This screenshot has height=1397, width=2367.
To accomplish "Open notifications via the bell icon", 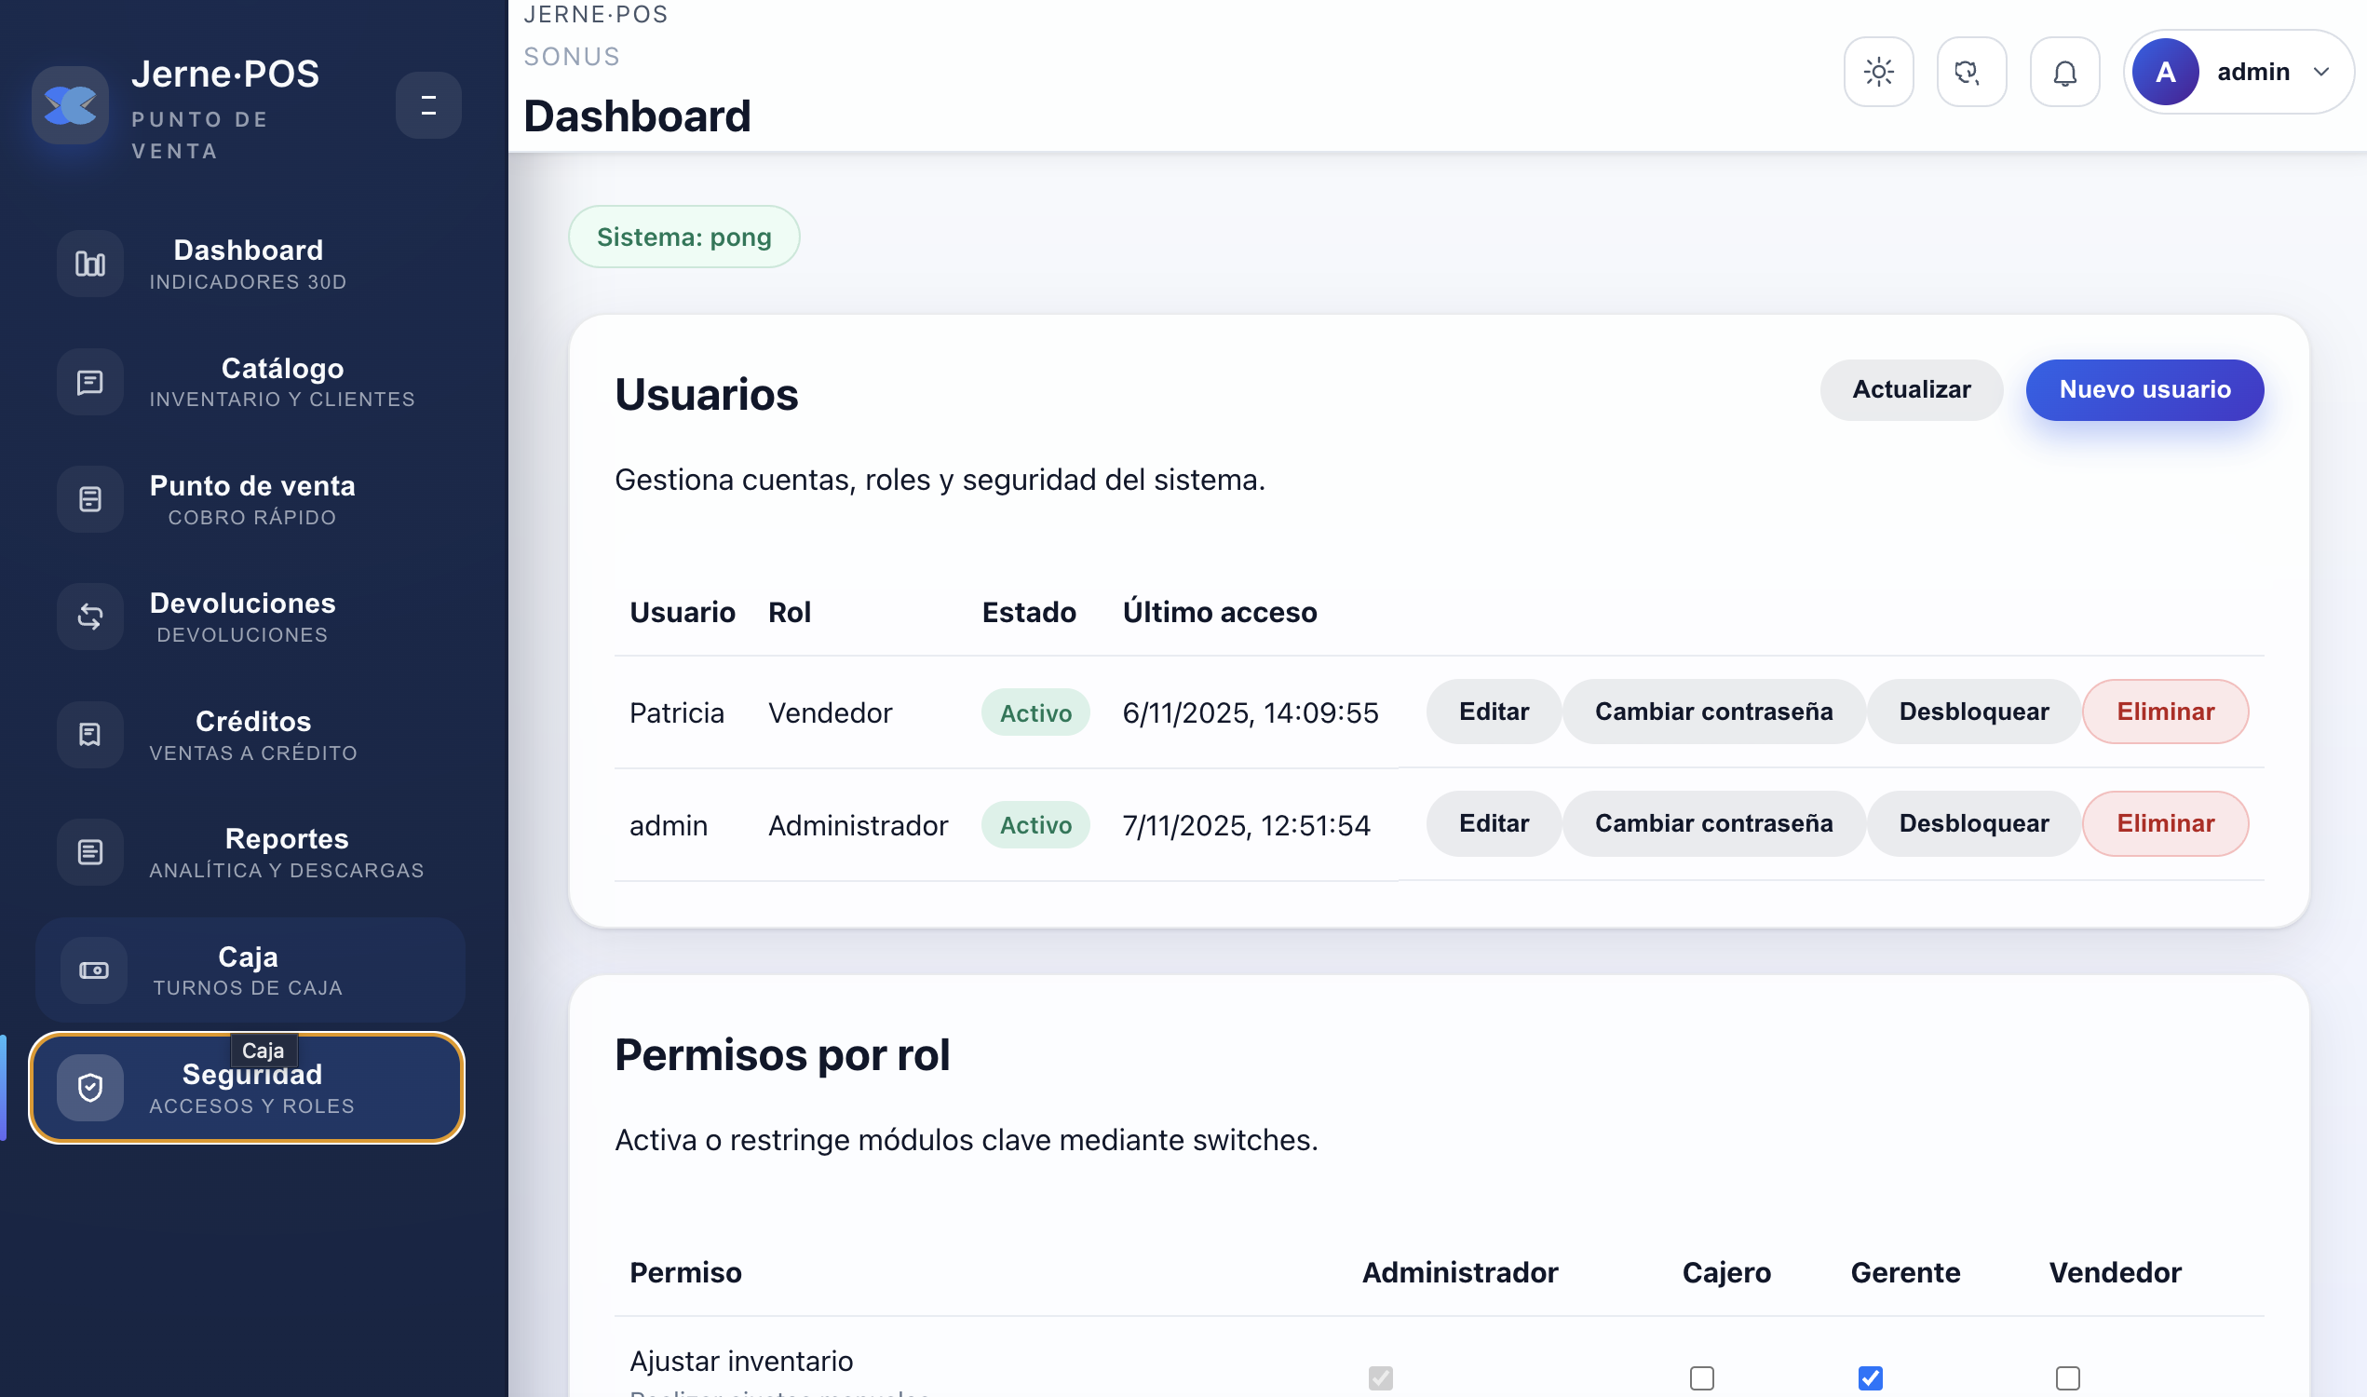I will (2065, 72).
